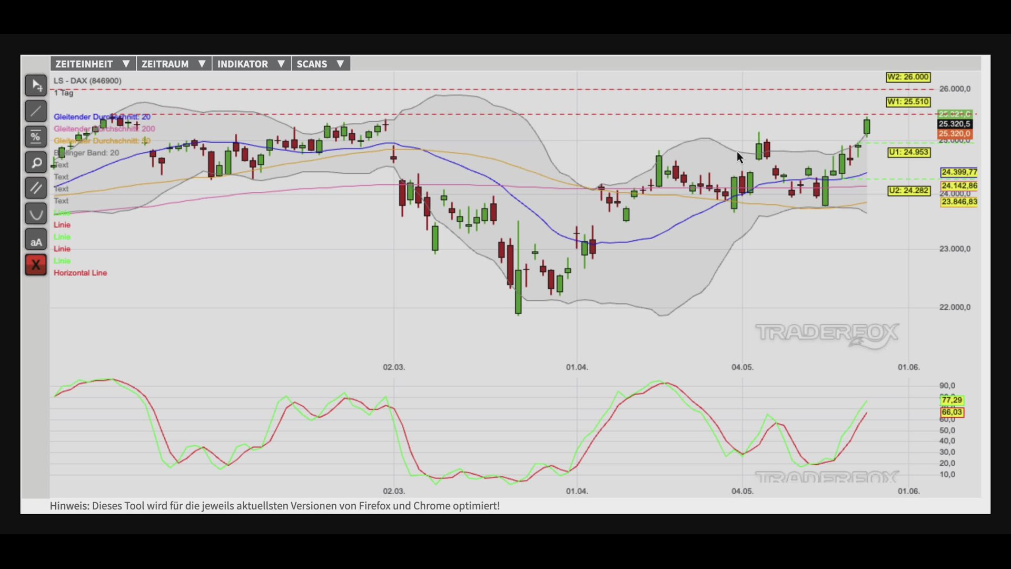Click the 66,03 stochastic value tag
The image size is (1011, 569).
click(951, 413)
